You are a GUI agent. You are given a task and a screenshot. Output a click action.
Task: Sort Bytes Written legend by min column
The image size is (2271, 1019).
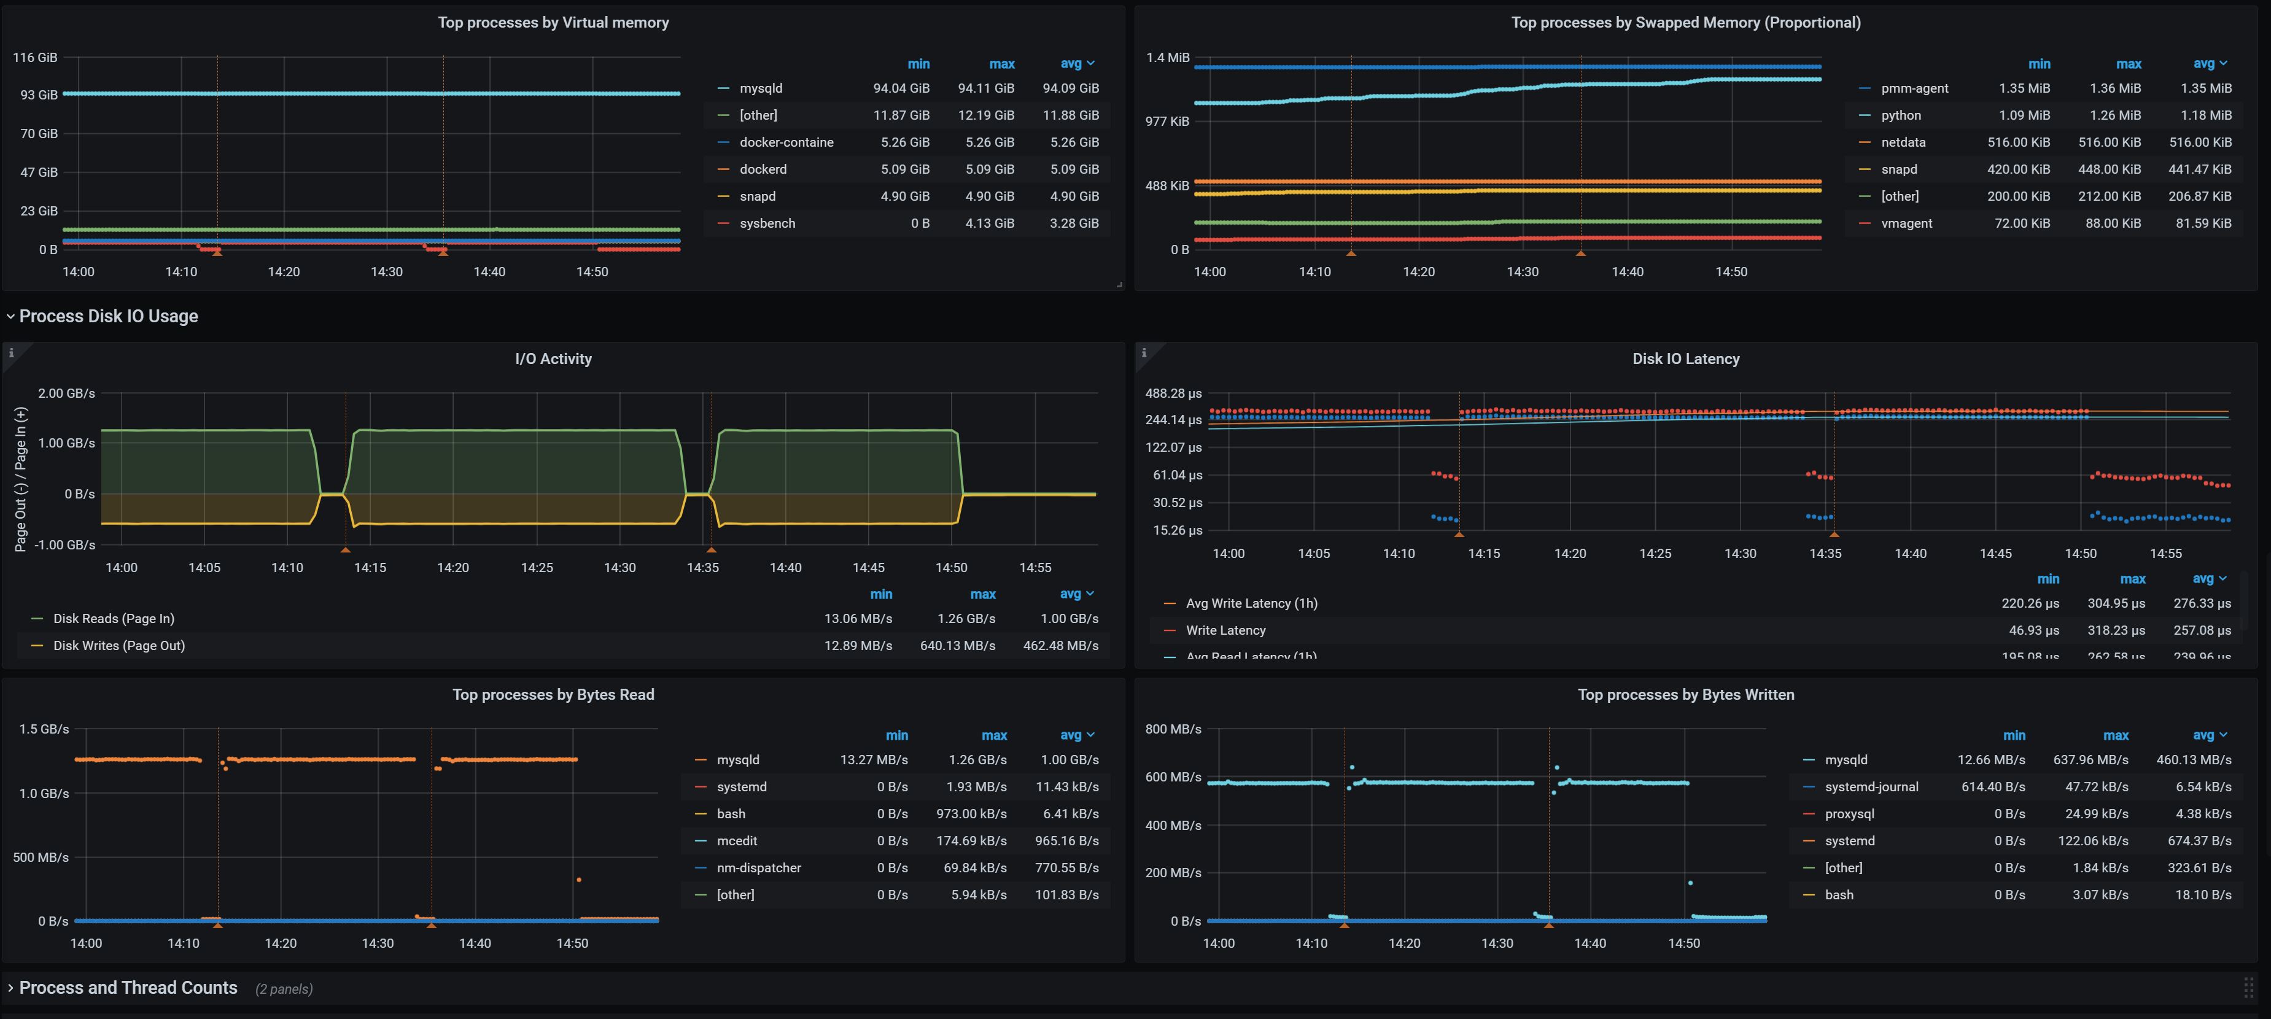tap(2014, 735)
